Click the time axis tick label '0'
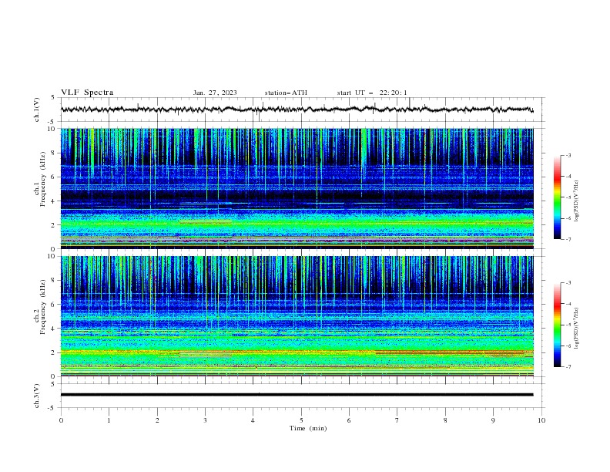610x472 pixels. pos(61,420)
